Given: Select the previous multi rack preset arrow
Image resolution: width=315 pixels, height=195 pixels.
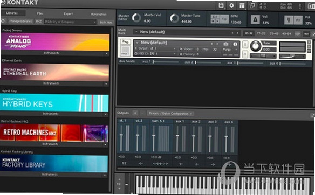Looking at the screenshot, I should tap(232, 33).
